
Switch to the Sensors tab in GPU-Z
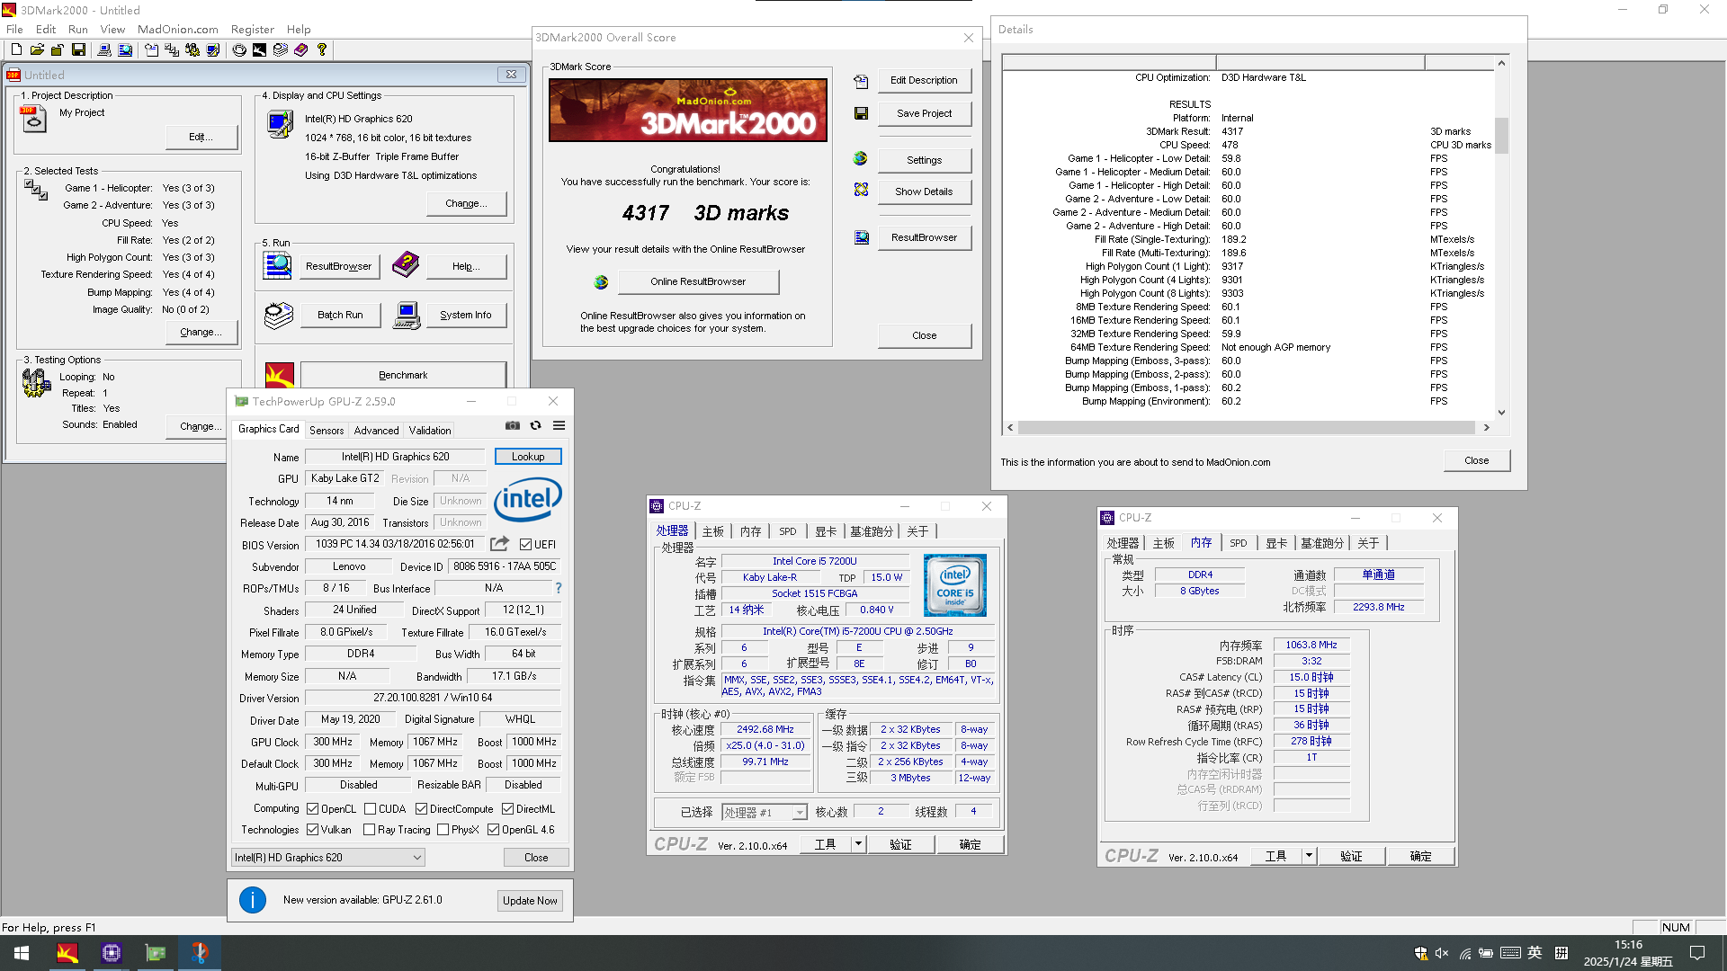pyautogui.click(x=327, y=431)
